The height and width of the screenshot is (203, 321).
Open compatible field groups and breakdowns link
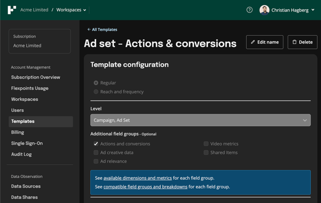[x=145, y=187]
